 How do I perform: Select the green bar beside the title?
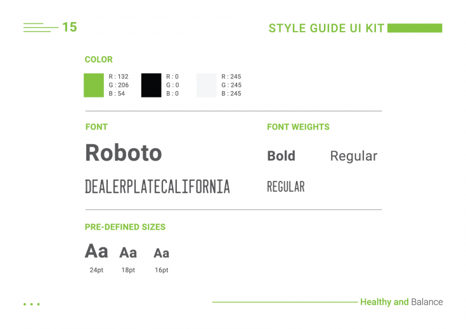point(415,28)
